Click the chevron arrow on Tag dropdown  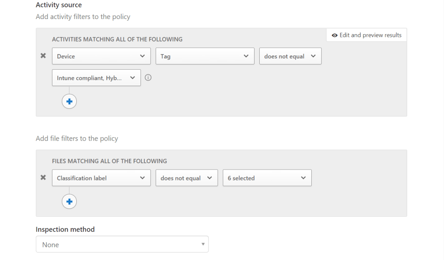[x=246, y=56]
